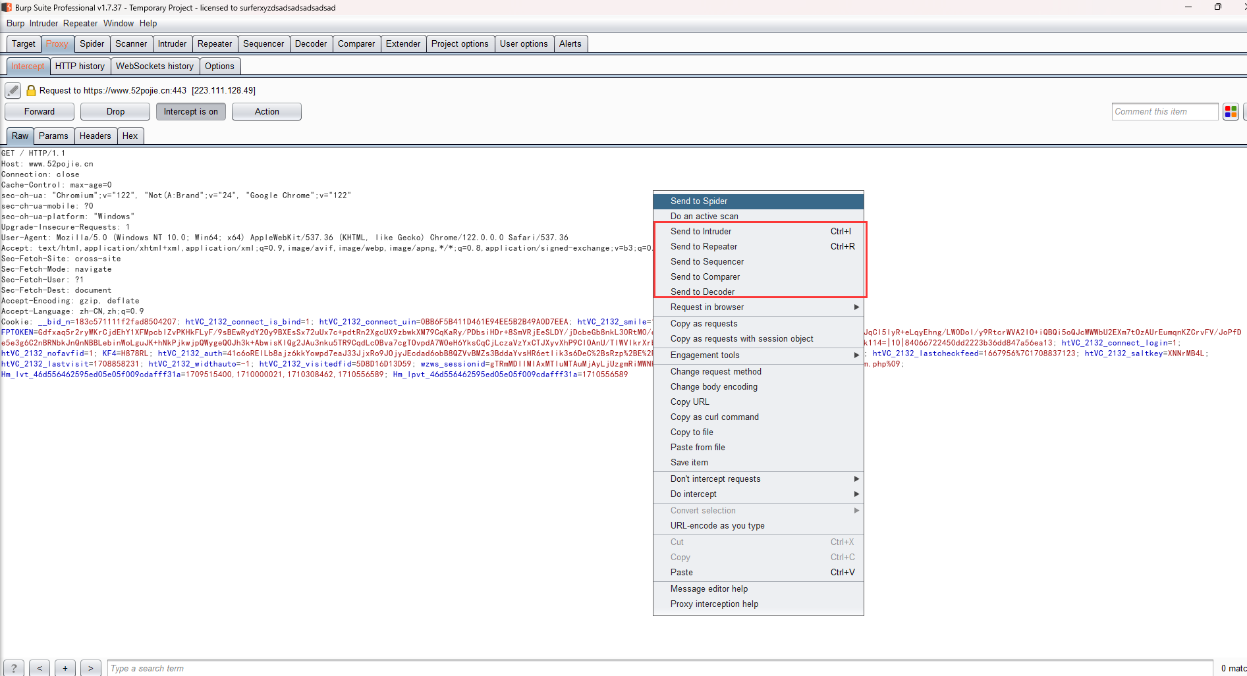Image resolution: width=1247 pixels, height=676 pixels.
Task: Click the search term input field
Action: 659,668
